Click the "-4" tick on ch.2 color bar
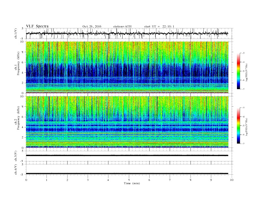261x202 pixels. pyautogui.click(x=243, y=117)
